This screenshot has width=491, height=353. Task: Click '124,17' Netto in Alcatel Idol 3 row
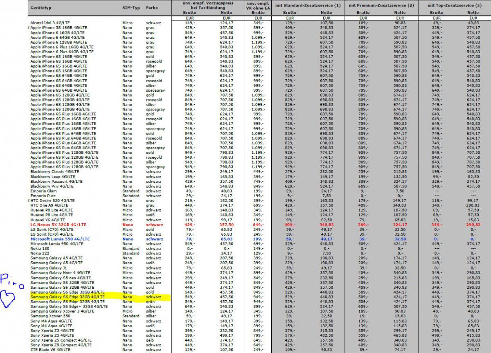[226, 22]
